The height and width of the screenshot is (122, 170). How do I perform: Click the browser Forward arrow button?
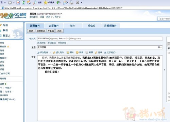(x=10, y=2)
